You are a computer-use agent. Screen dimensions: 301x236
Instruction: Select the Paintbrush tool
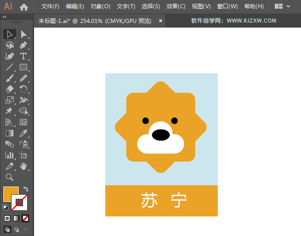[x=9, y=79]
